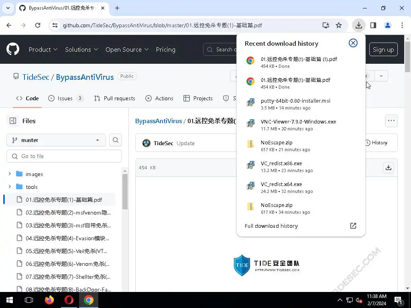Toggle Chrome side panel icon

click(x=373, y=25)
